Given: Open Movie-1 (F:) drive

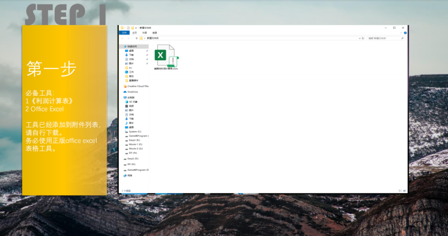Looking at the screenshot, I should click(135, 144).
